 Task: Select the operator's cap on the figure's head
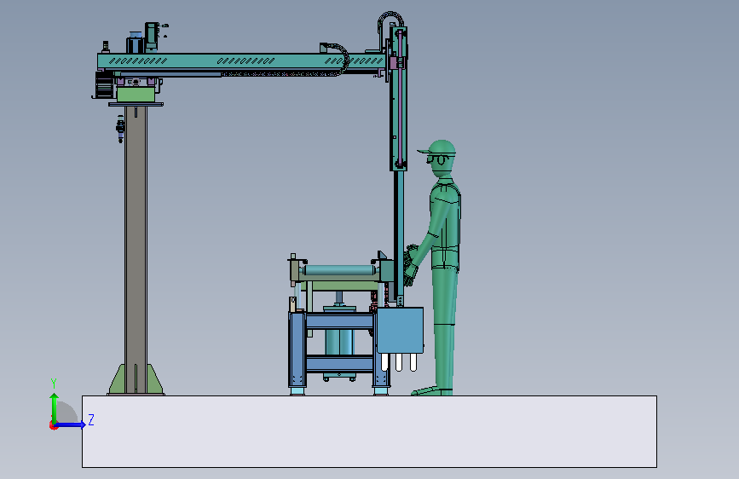(x=438, y=147)
